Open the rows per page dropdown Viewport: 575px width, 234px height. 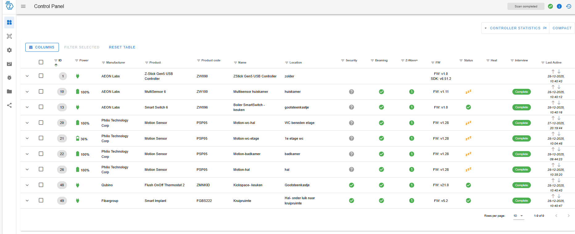coord(518,216)
